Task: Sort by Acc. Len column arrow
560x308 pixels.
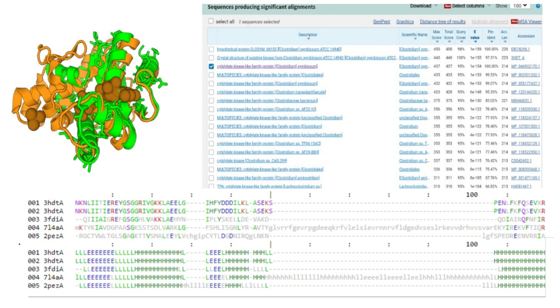Action: 505,42
